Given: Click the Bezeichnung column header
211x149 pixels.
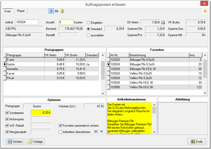Looking at the screenshot, I should pos(159,55).
